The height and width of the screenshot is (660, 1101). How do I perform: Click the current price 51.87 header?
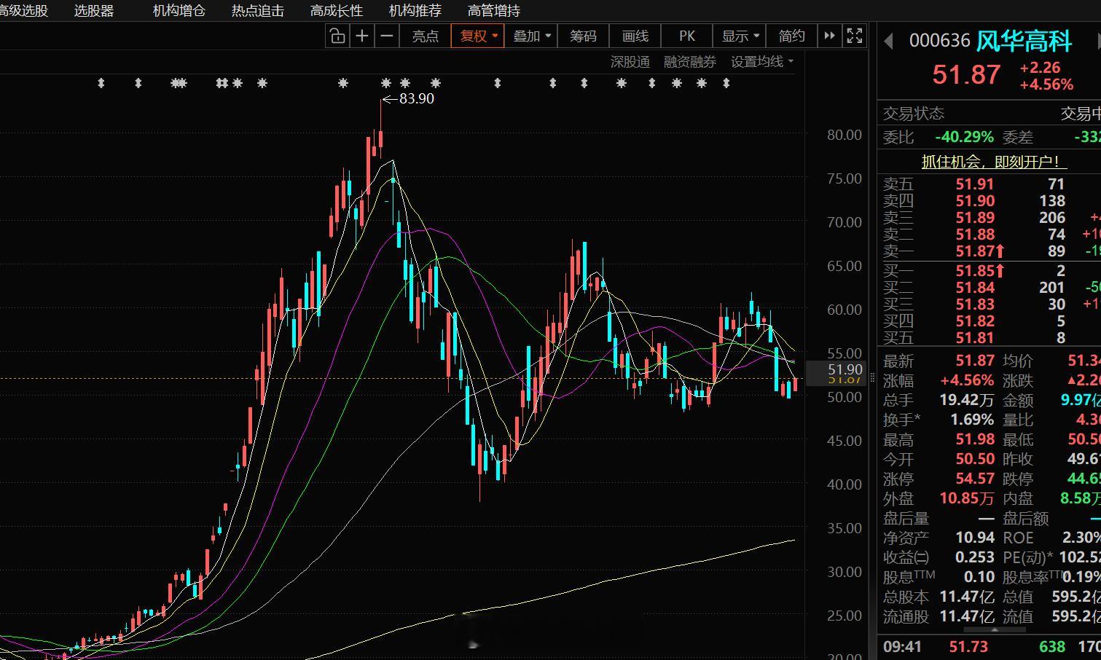pyautogui.click(x=966, y=74)
